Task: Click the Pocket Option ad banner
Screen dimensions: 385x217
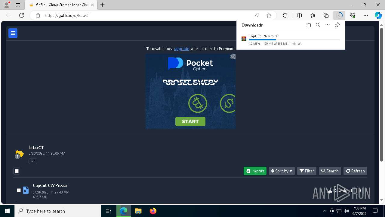Action: point(190,91)
